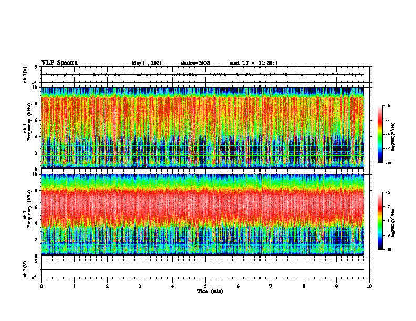The height and width of the screenshot is (321, 416).
Task: Click tick label 4 on the time axis
Action: tap(173, 286)
